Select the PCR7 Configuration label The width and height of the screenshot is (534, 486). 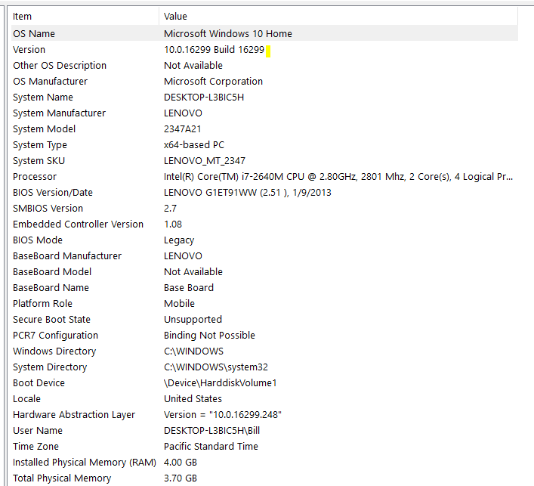55,336
